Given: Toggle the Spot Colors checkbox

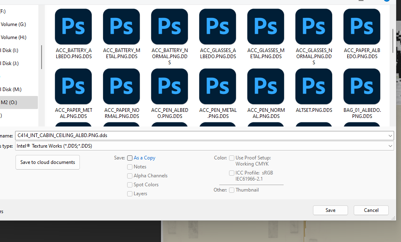Looking at the screenshot, I should tap(130, 185).
